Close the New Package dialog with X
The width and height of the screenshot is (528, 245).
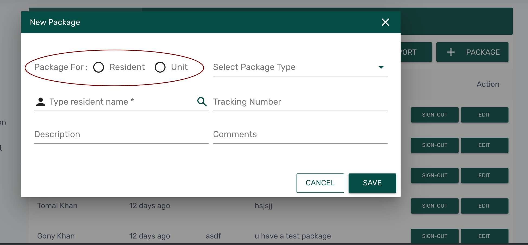tap(385, 22)
